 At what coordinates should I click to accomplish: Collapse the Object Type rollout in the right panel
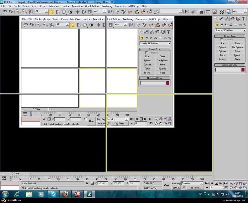click(x=230, y=36)
